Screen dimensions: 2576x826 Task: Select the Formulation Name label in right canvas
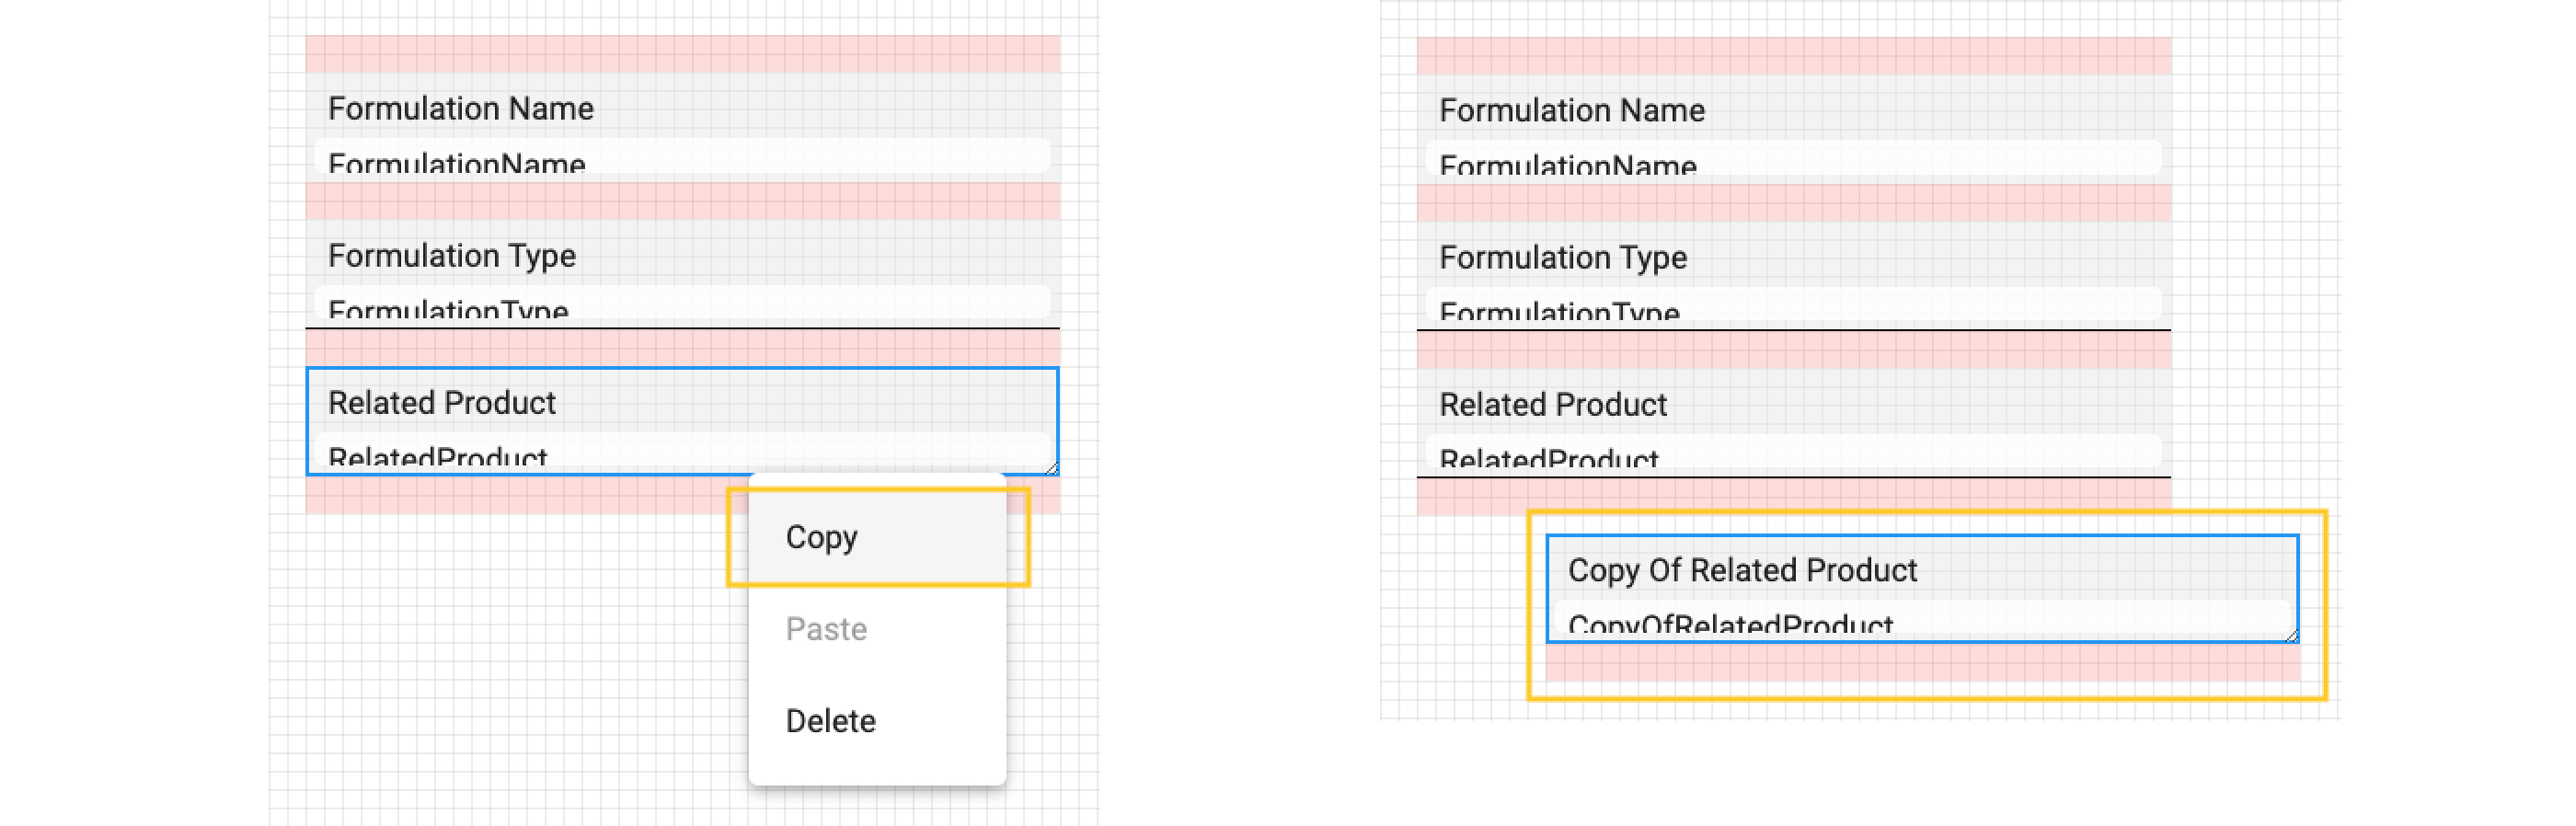1572,110
